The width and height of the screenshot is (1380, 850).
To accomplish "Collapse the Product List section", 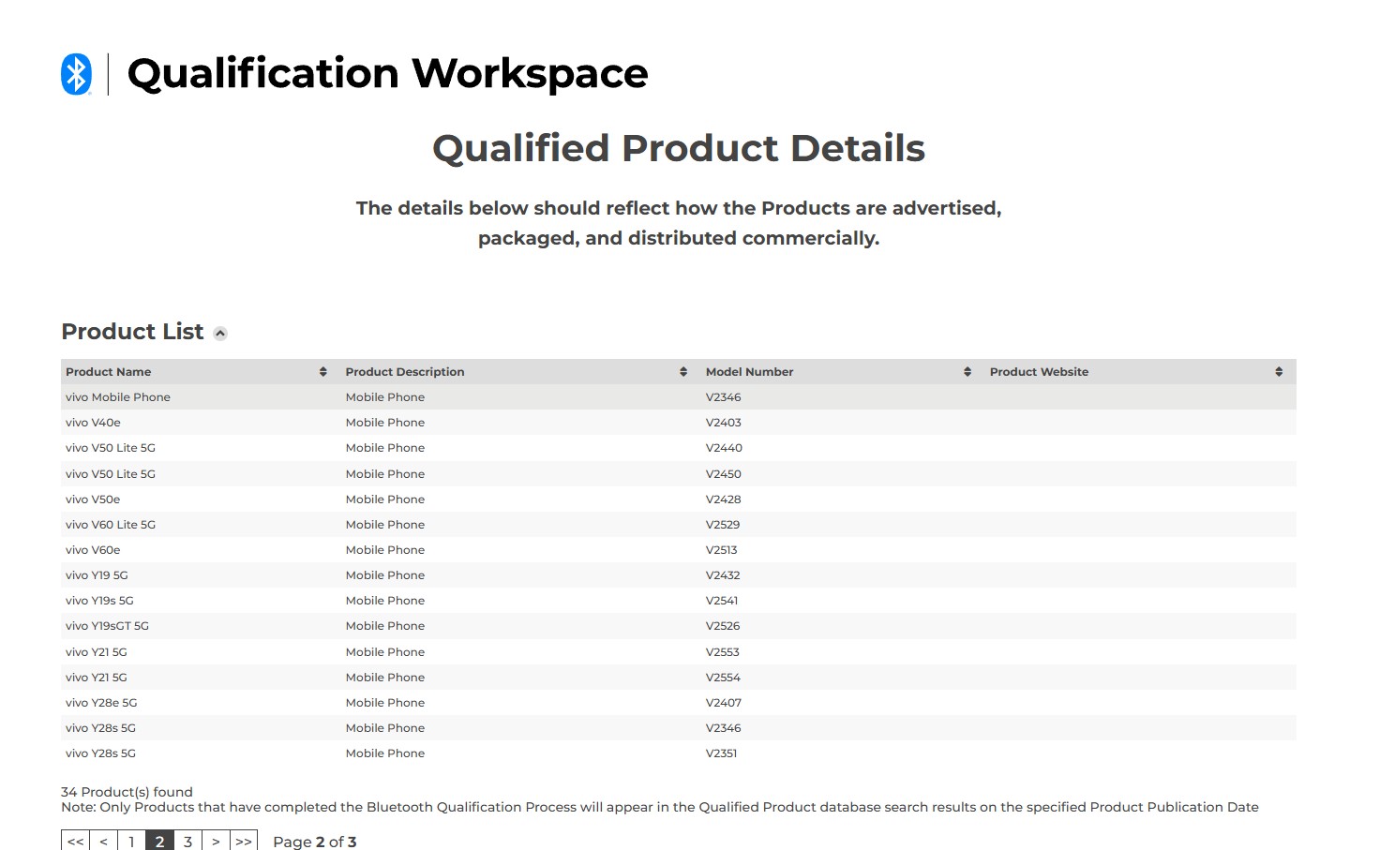I will (220, 334).
